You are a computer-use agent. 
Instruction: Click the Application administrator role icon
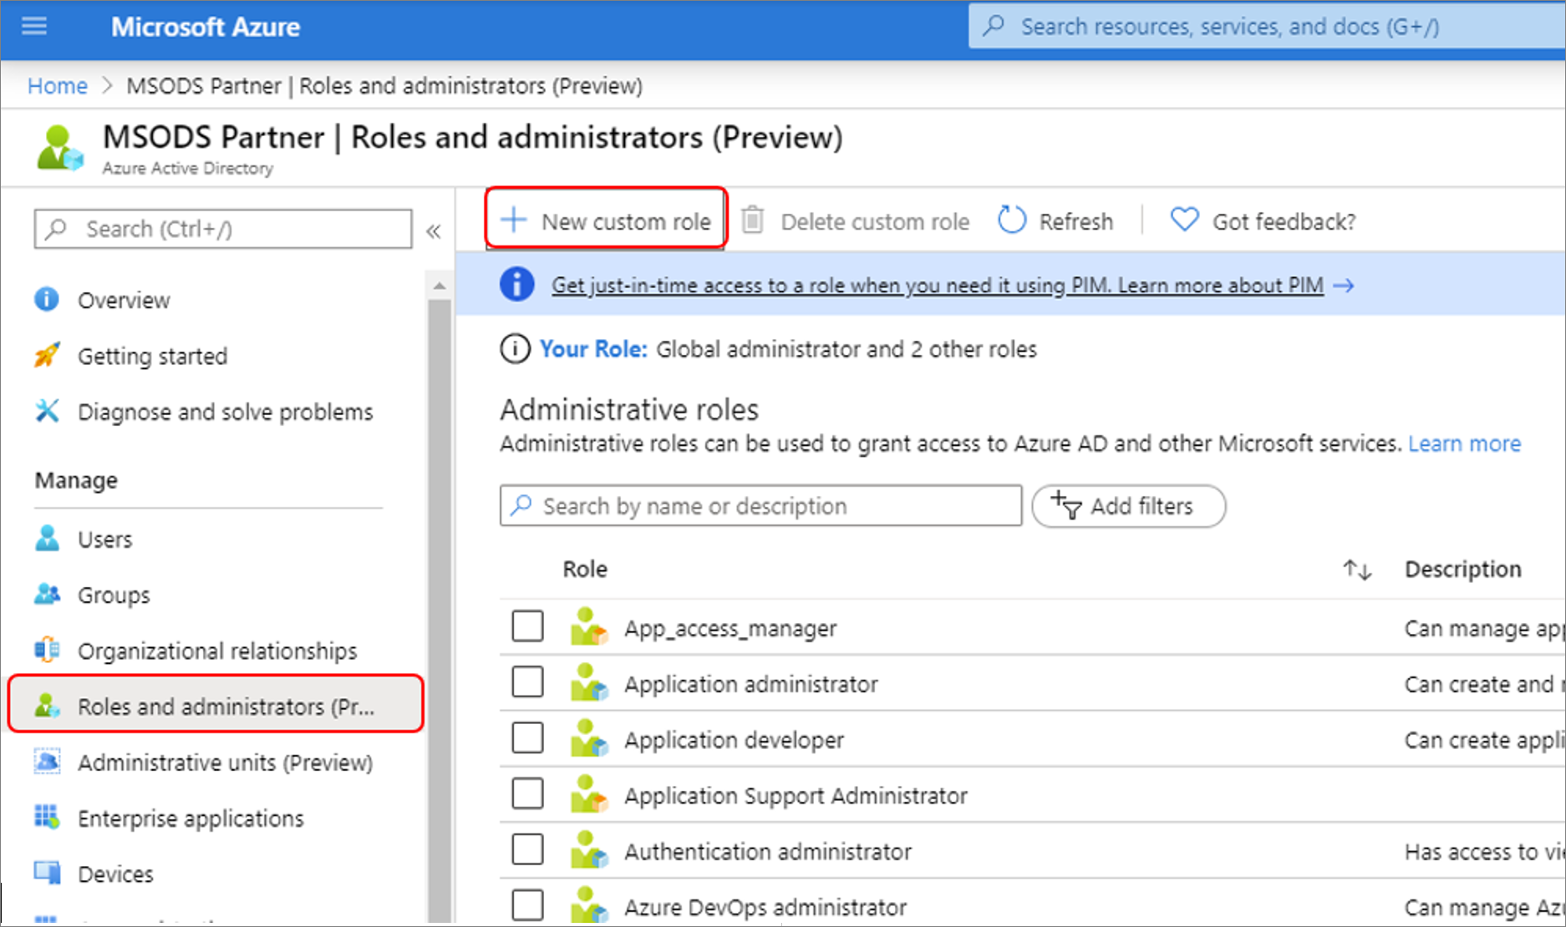point(589,683)
